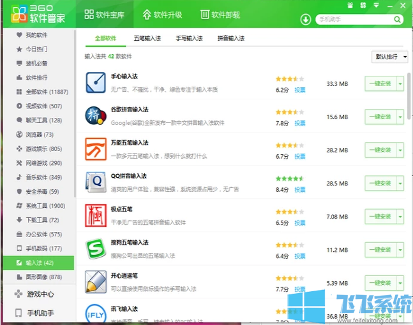
Task: Select 视频软件 (507) category
Action: pos(39,106)
